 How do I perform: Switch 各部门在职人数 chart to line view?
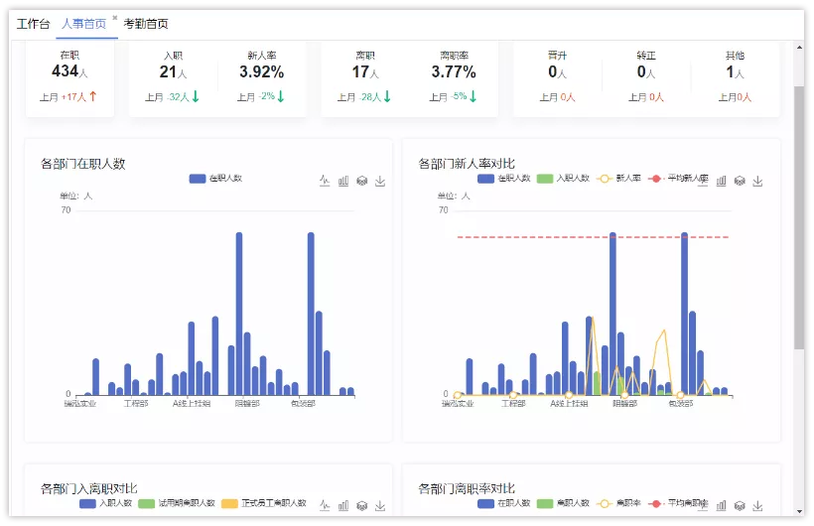point(325,181)
